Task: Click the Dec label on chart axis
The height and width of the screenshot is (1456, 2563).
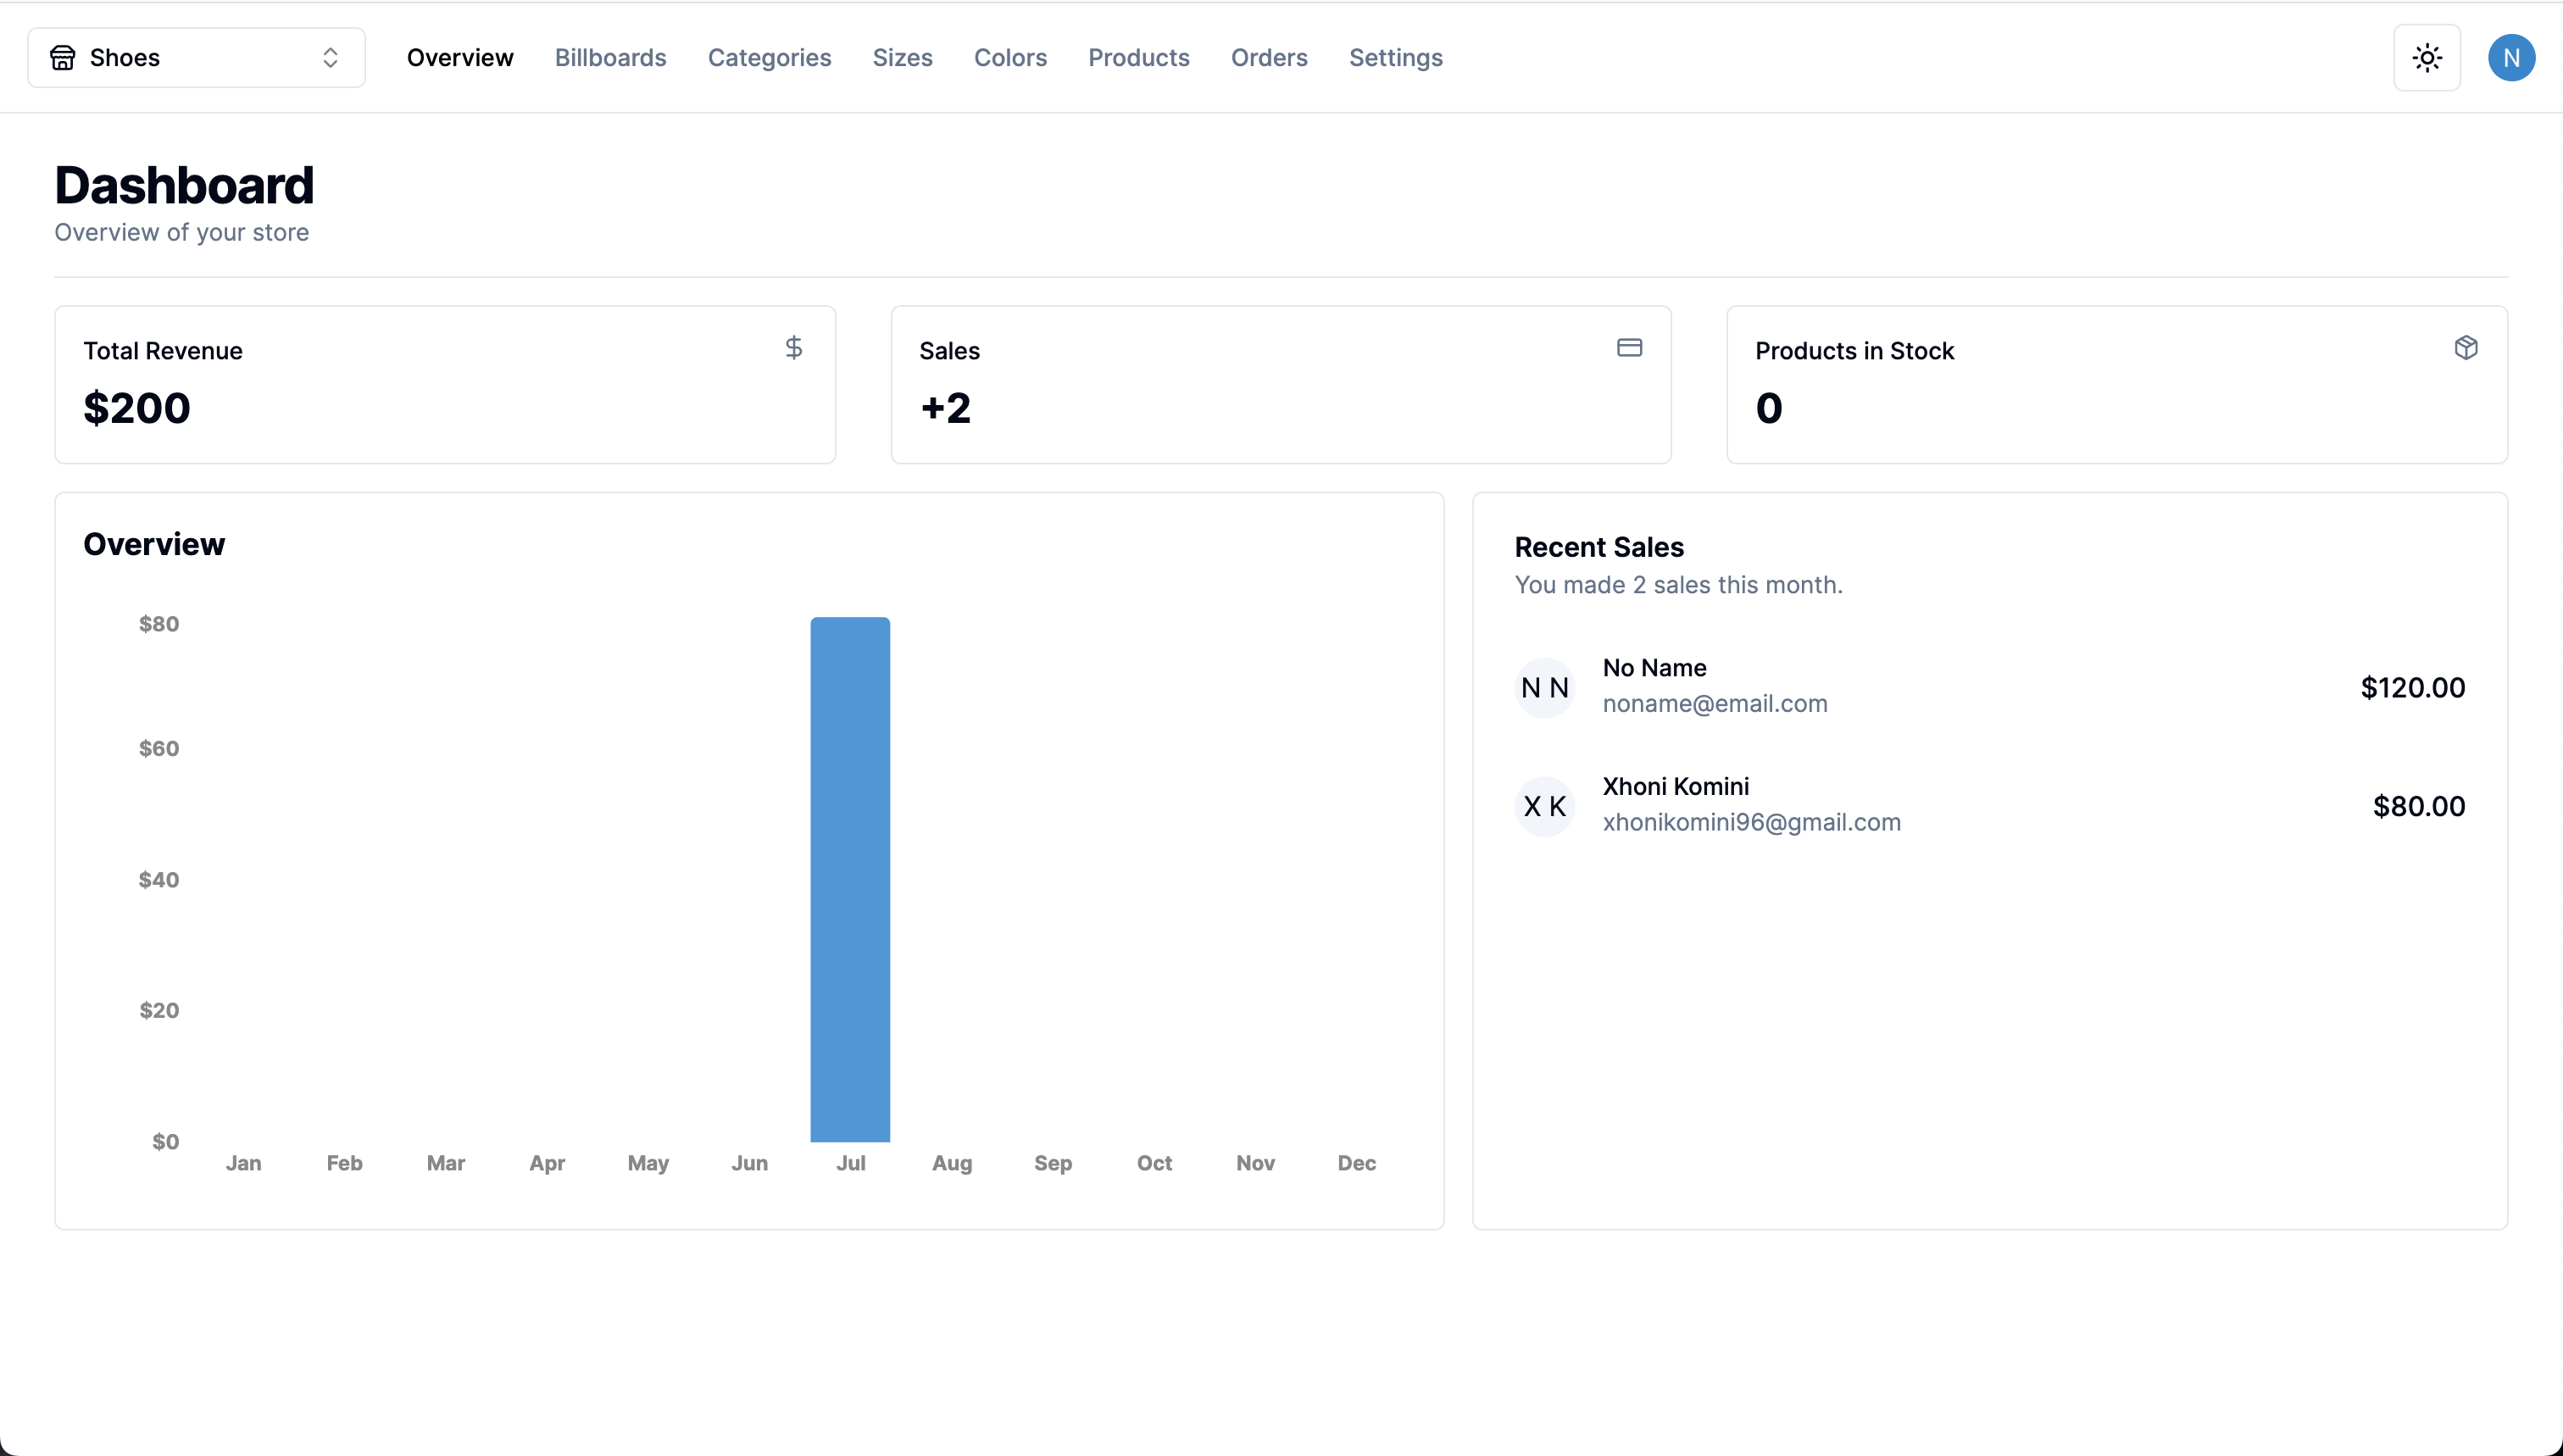Action: tap(1357, 1163)
